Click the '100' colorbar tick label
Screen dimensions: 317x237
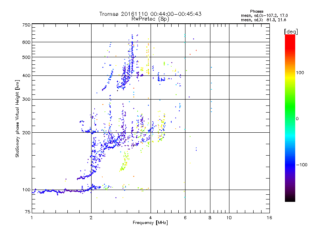pyautogui.click(x=300, y=73)
